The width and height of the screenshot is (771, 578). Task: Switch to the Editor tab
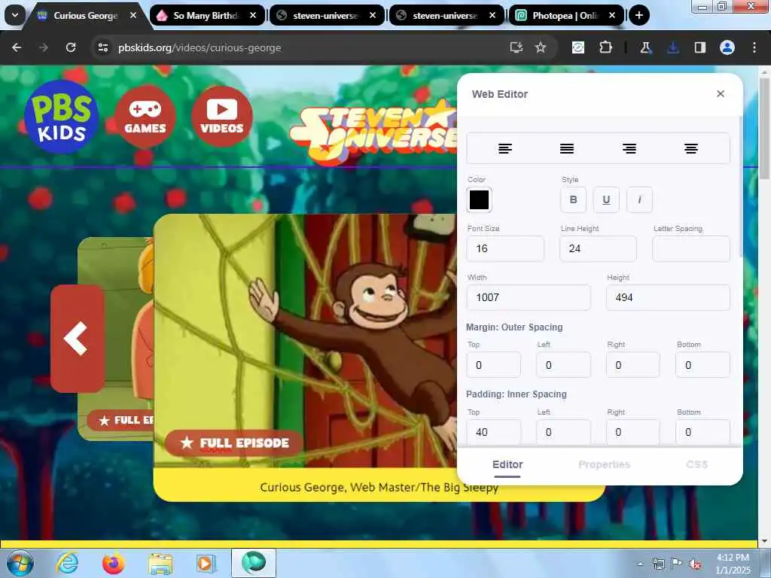(507, 464)
